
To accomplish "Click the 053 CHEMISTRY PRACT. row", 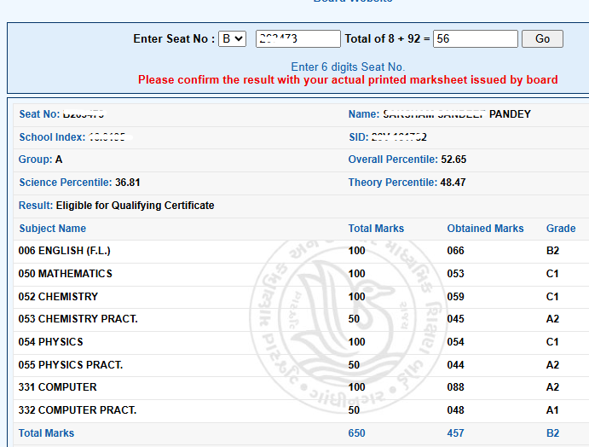I will 301,320.
